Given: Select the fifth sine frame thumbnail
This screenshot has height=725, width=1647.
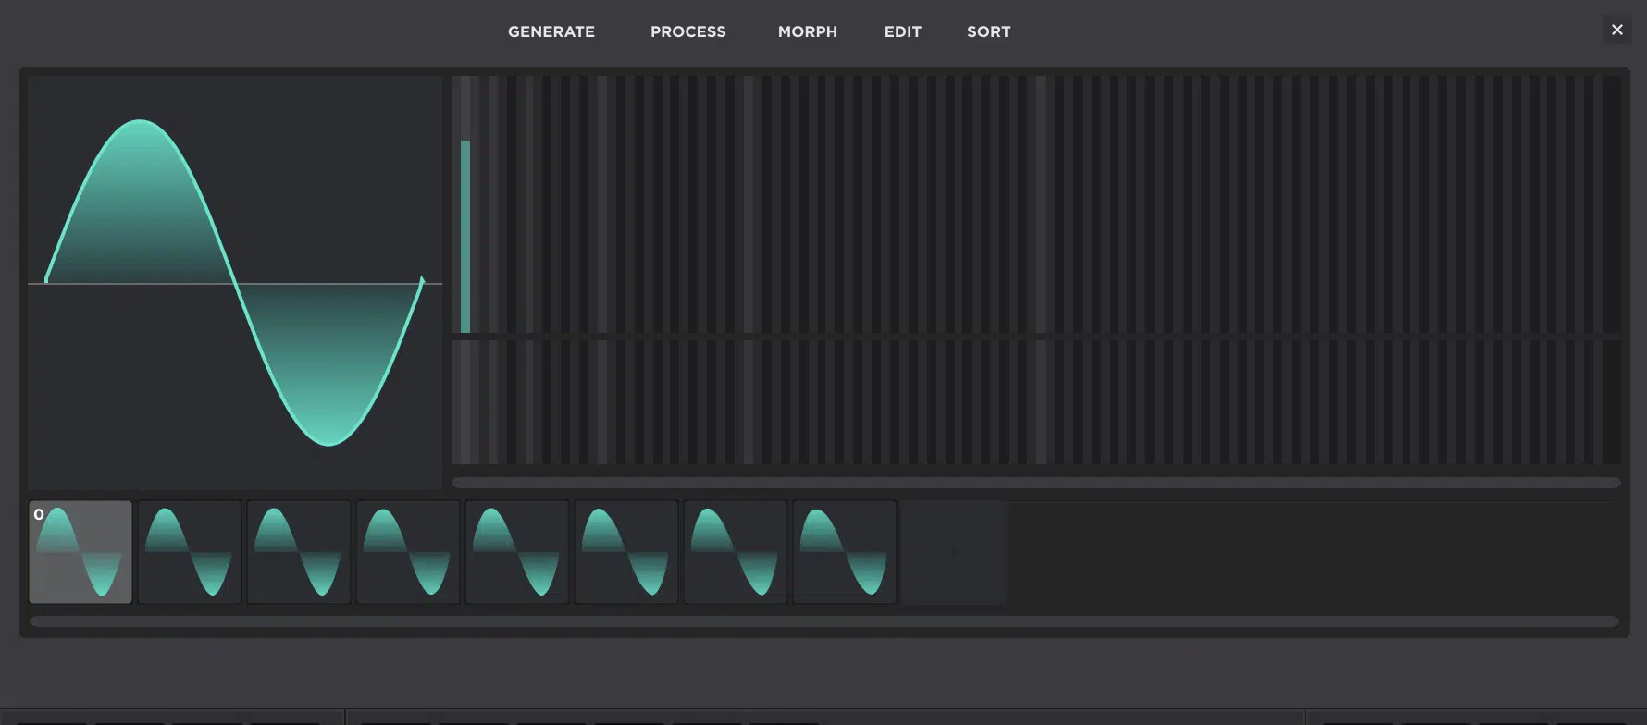Looking at the screenshot, I should tap(517, 552).
